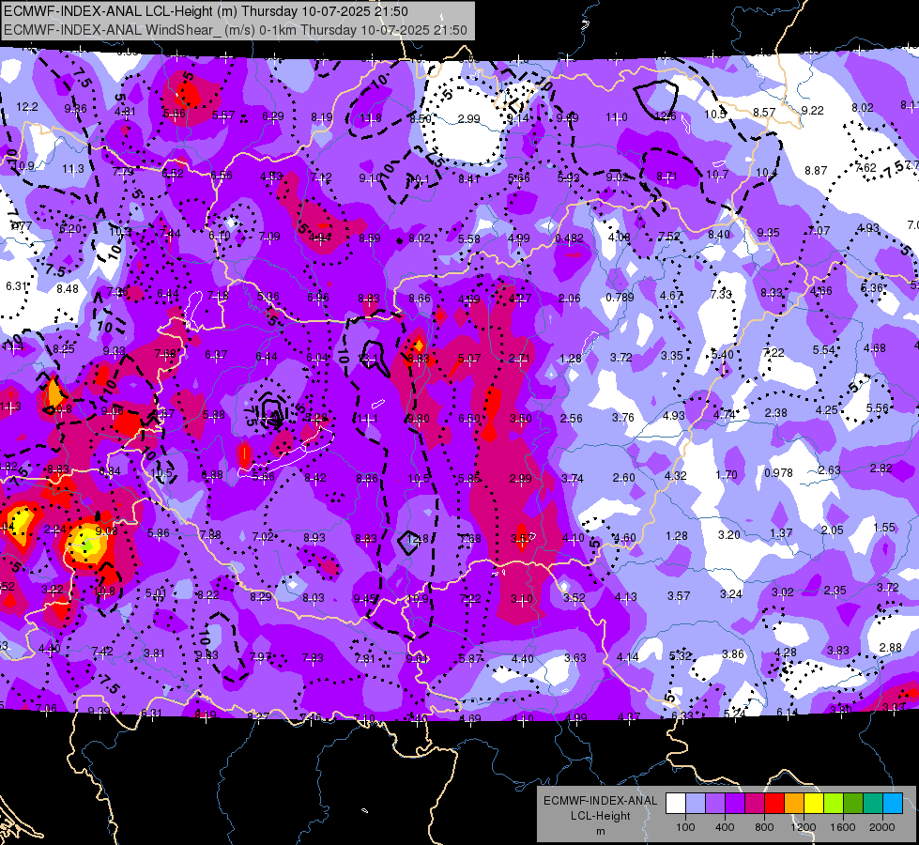919x845 pixels.
Task: Click the wind shear value 1.37
Action: point(781,532)
